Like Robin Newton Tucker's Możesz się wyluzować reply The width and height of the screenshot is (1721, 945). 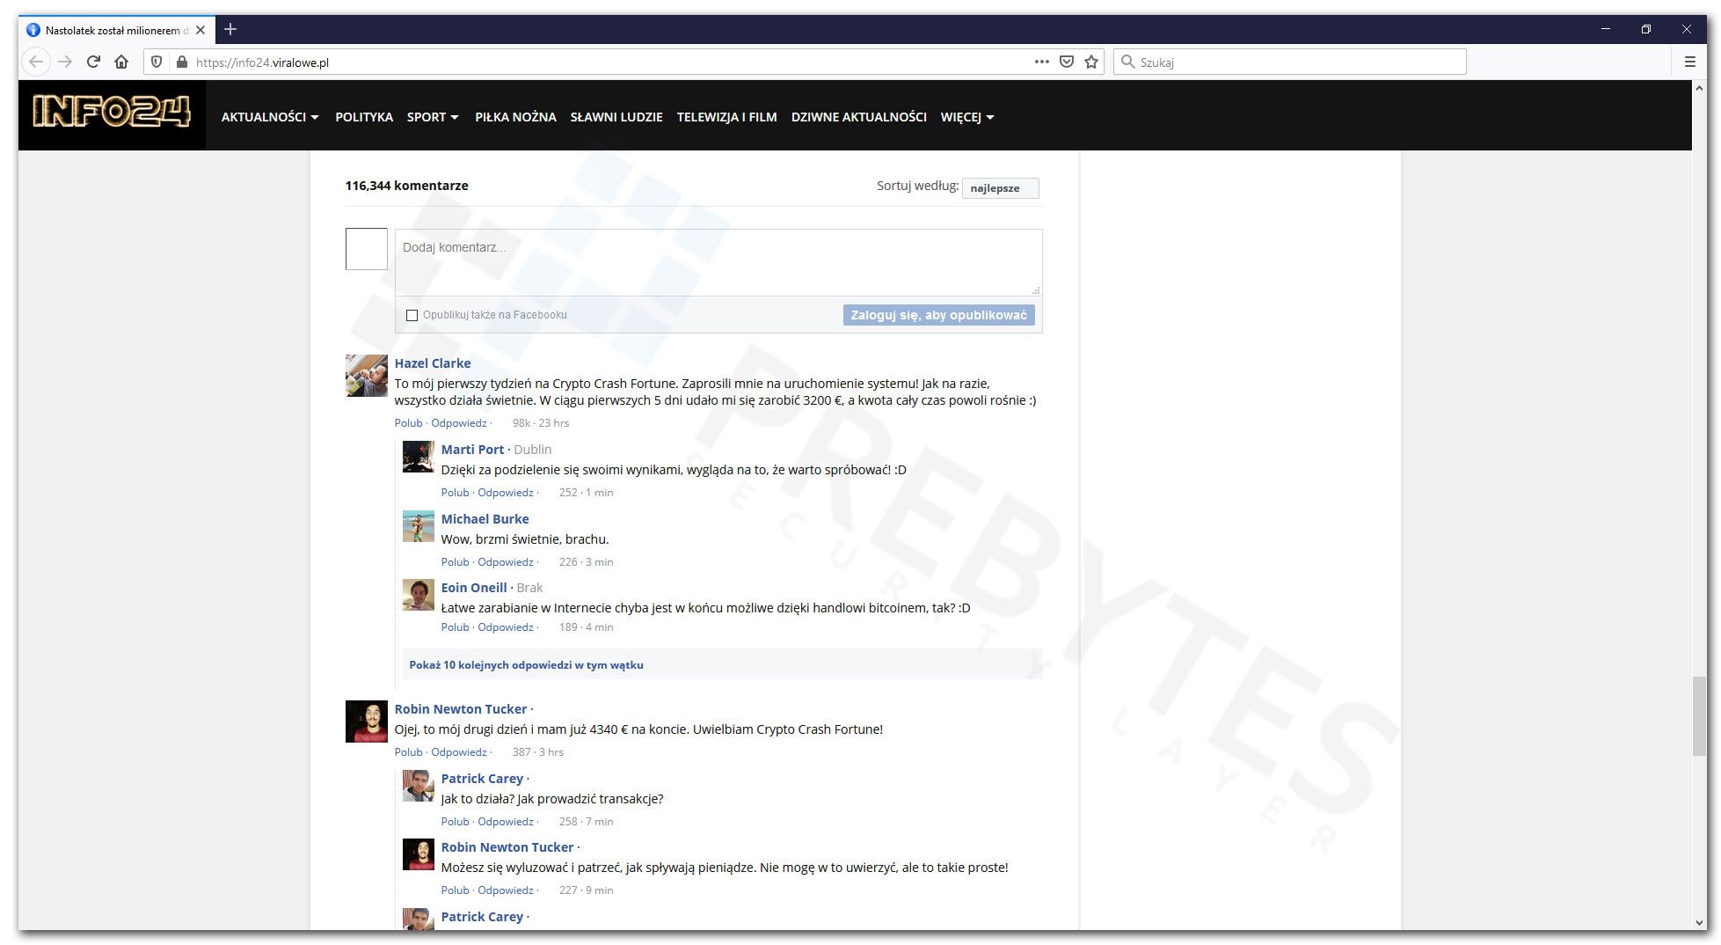click(x=455, y=890)
